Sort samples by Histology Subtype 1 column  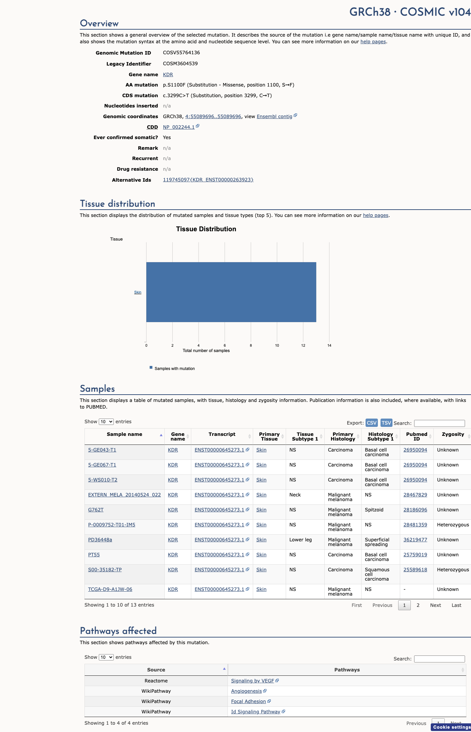coord(381,436)
